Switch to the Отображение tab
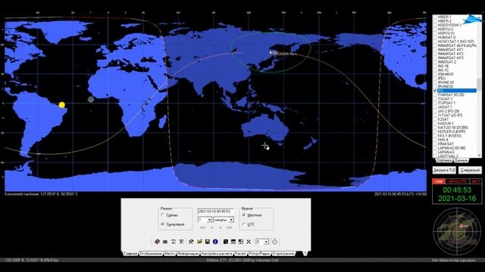The image size is (485, 272). (151, 254)
